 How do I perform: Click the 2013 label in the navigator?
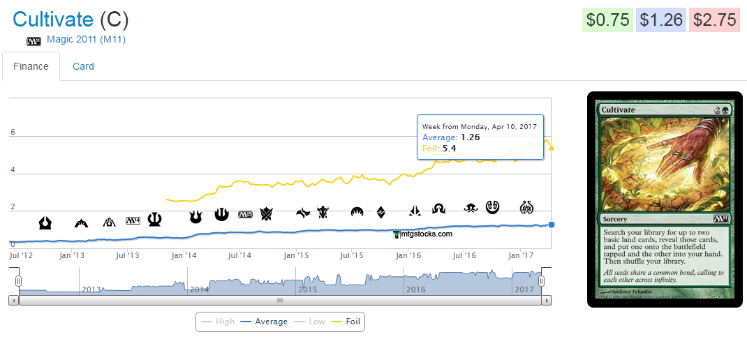coord(91,289)
